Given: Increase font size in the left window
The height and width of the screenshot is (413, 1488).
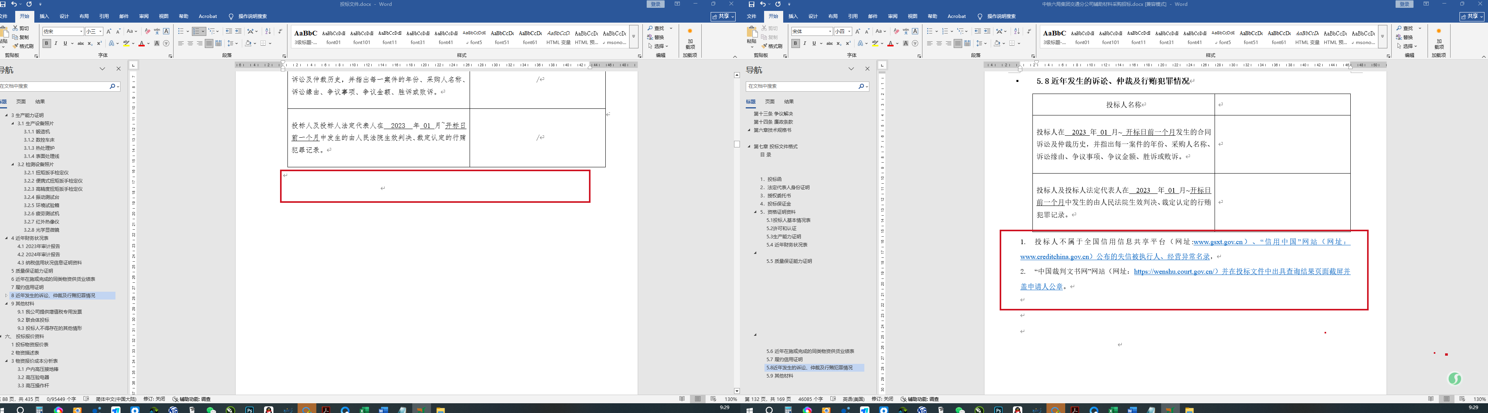Looking at the screenshot, I should coord(108,31).
